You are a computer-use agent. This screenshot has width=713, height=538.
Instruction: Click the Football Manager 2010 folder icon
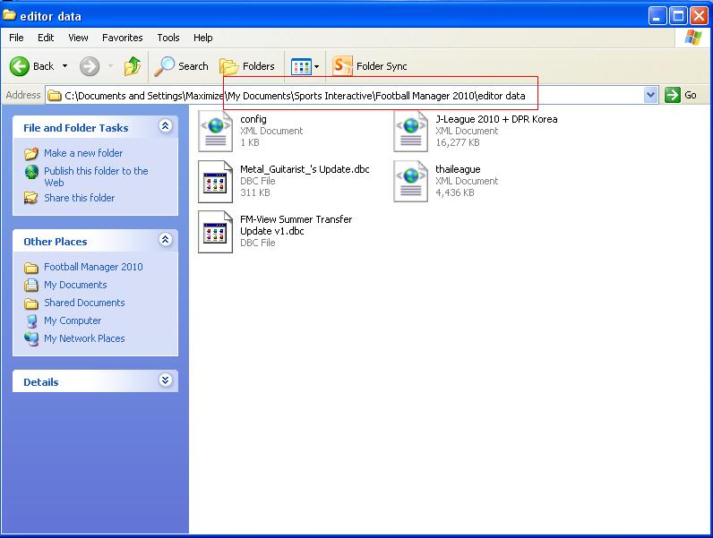[x=31, y=268]
